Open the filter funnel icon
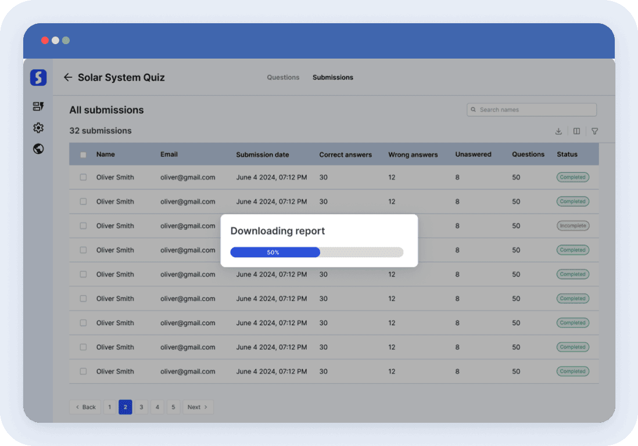This screenshot has height=446, width=638. pos(594,131)
